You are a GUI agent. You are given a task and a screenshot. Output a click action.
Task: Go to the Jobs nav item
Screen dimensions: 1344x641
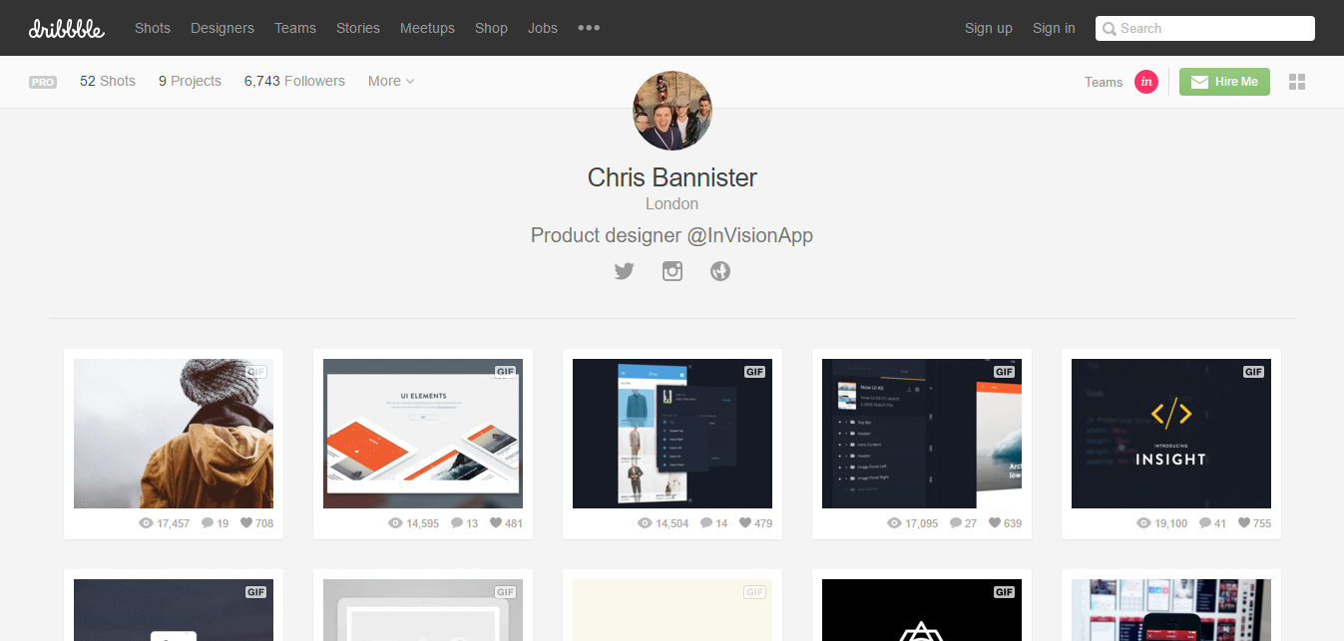pos(543,28)
